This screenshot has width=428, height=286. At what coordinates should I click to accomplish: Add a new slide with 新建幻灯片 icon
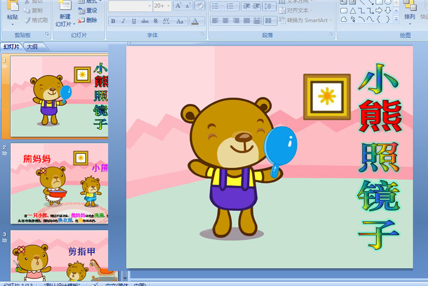65,5
